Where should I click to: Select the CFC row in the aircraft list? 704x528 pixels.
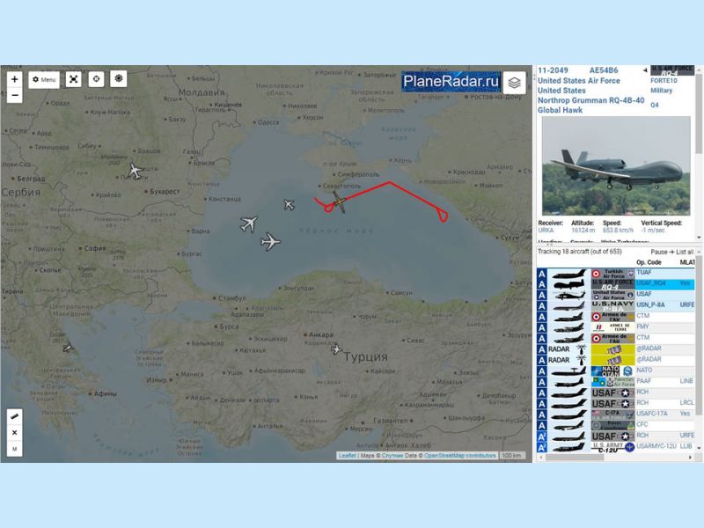coord(615,425)
